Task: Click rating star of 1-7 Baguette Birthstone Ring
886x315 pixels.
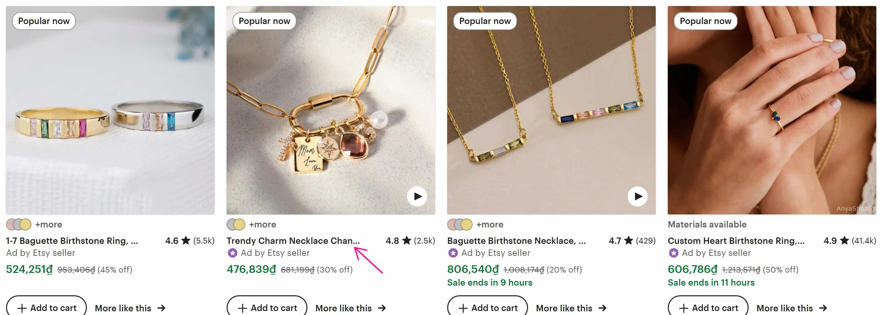Action: 186,241
